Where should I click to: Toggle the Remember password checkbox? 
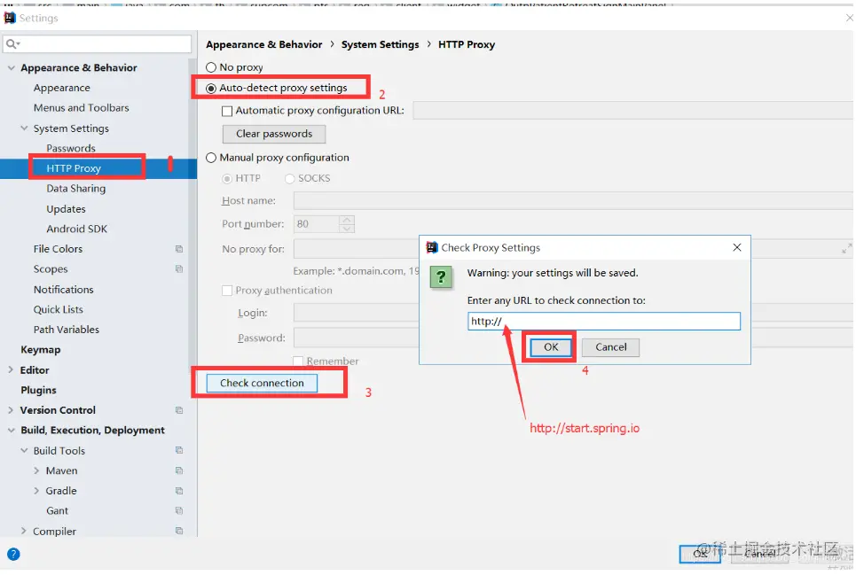click(298, 361)
